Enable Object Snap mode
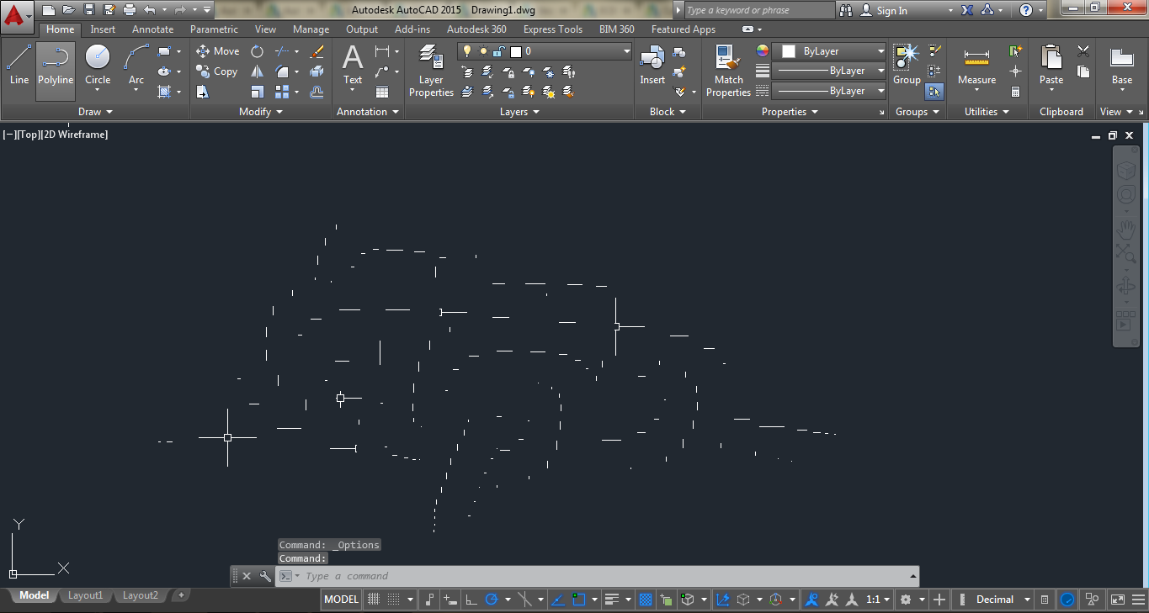Screen dimensions: 1149x613 tap(579, 599)
